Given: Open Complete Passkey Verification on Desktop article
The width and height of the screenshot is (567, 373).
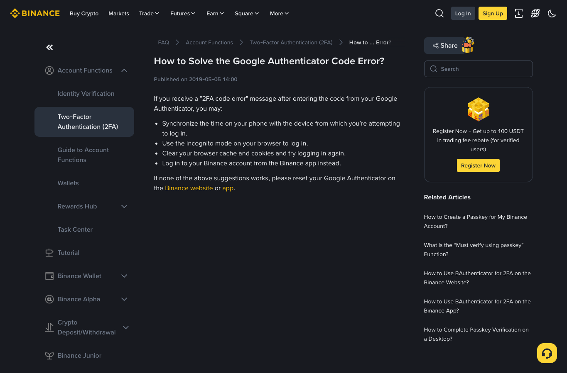Looking at the screenshot, I should click(x=476, y=334).
